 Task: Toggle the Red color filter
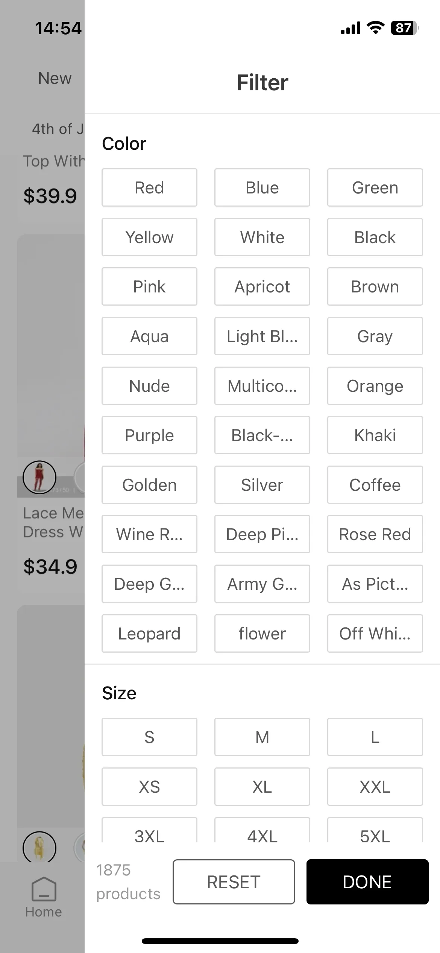[149, 187]
